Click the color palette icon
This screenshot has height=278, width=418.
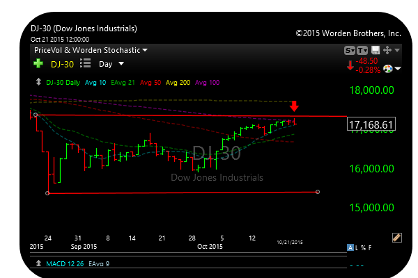[388, 69]
